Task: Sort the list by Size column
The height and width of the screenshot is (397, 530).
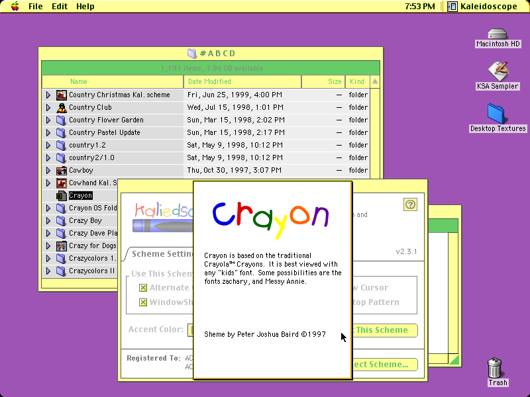Action: pos(323,81)
